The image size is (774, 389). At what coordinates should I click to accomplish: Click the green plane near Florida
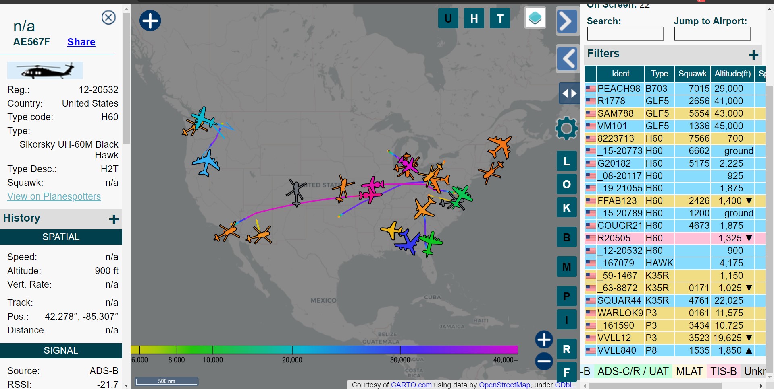[431, 243]
